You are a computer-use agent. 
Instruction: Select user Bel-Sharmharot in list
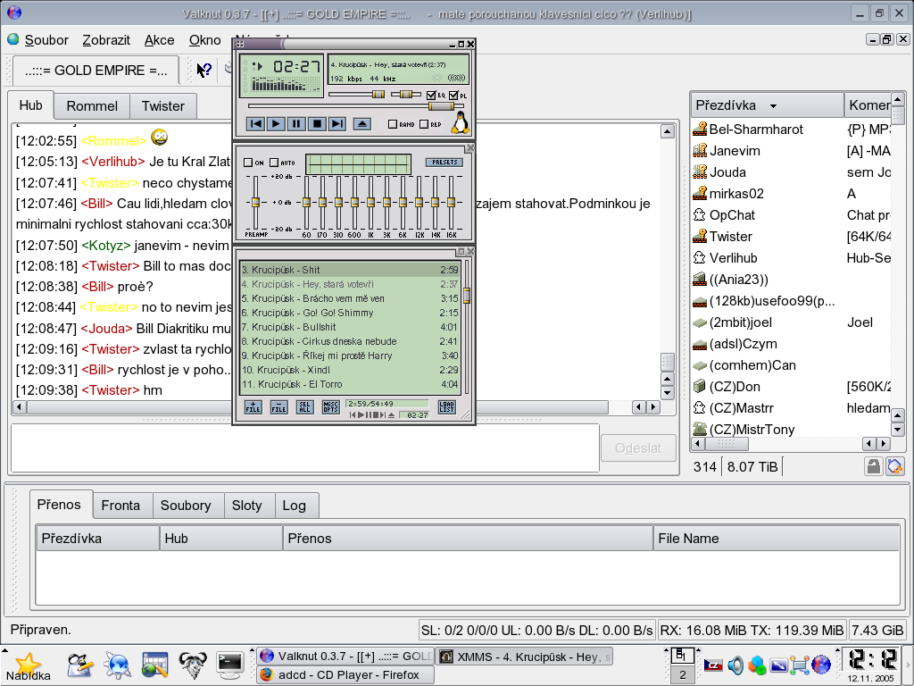coord(755,130)
